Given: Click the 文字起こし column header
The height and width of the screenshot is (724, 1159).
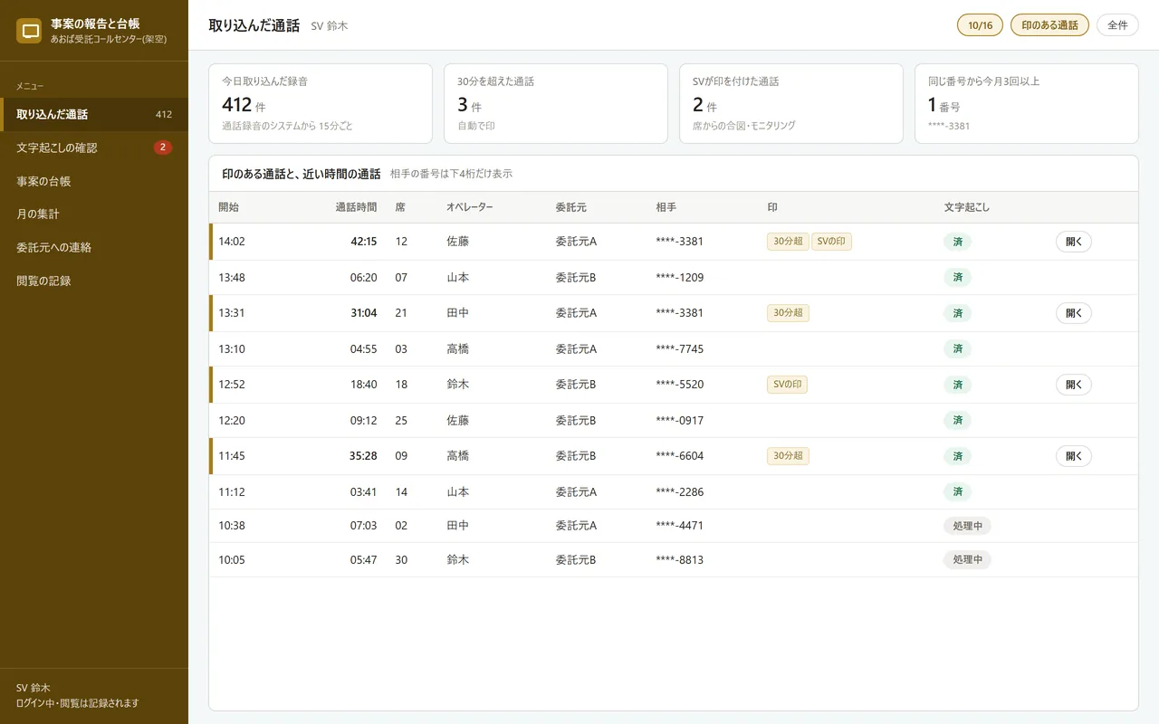Looking at the screenshot, I should pyautogui.click(x=967, y=207).
